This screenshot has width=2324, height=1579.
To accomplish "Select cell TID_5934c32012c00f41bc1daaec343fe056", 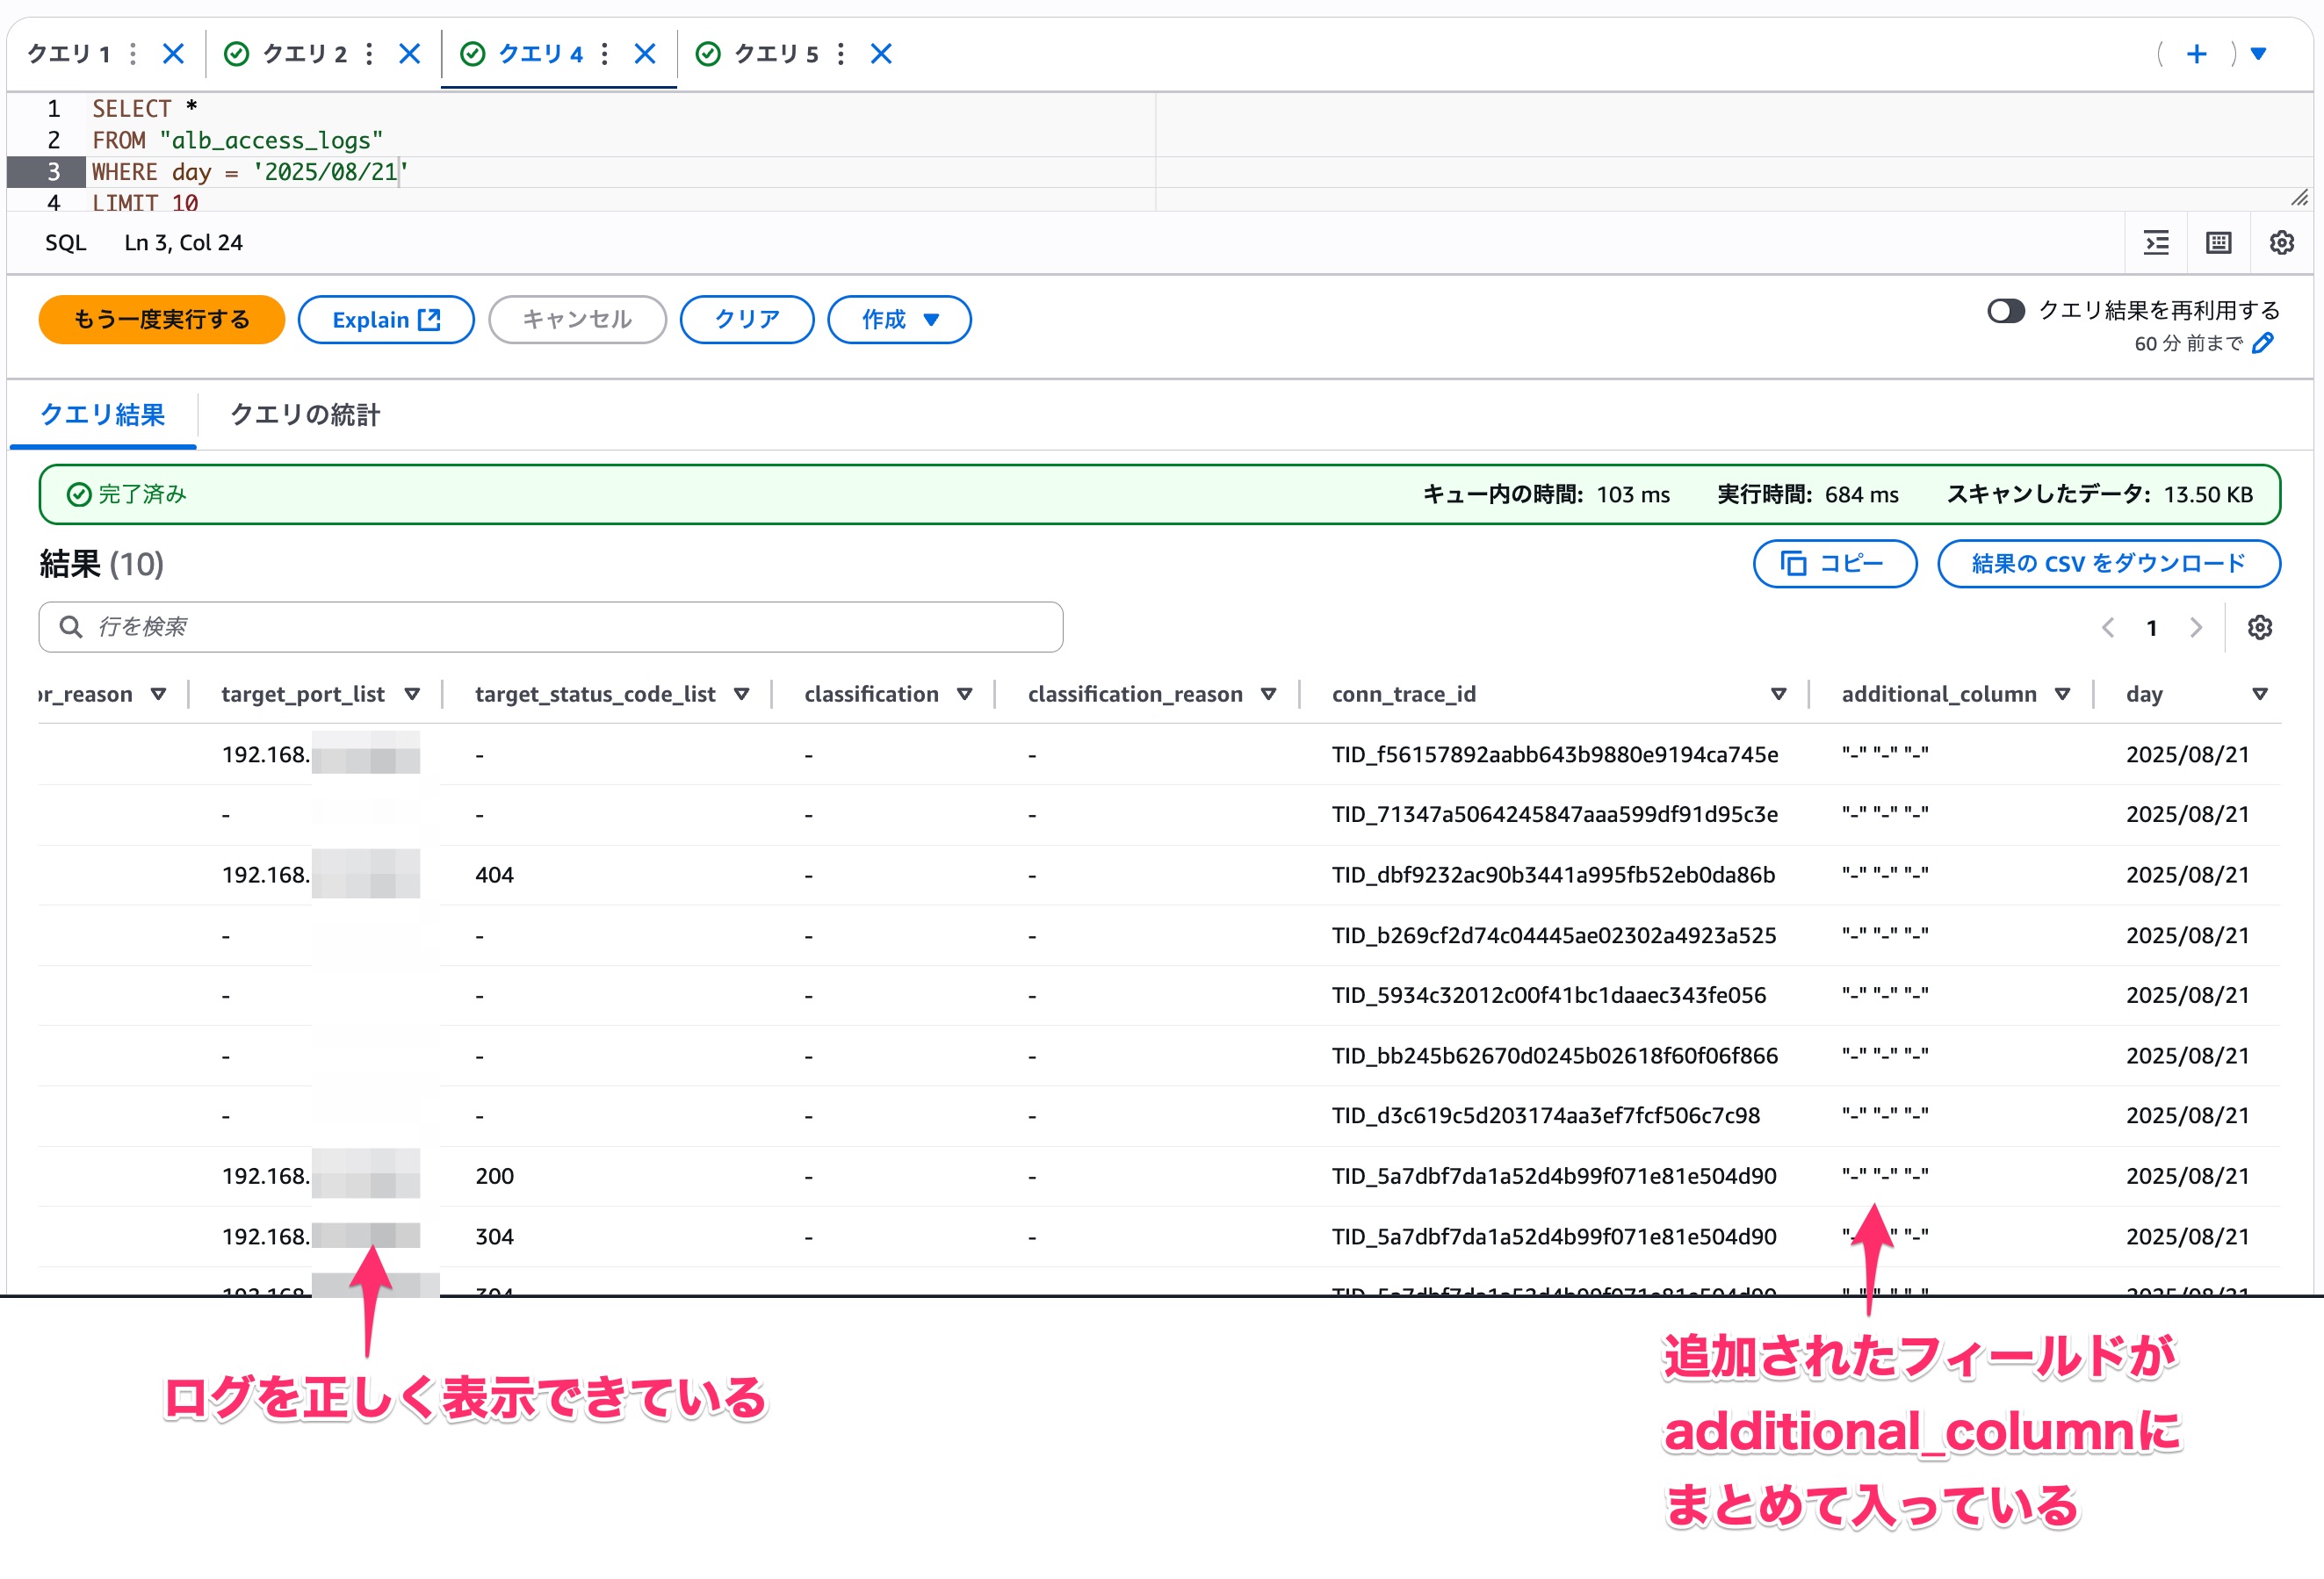I will (x=1549, y=996).
